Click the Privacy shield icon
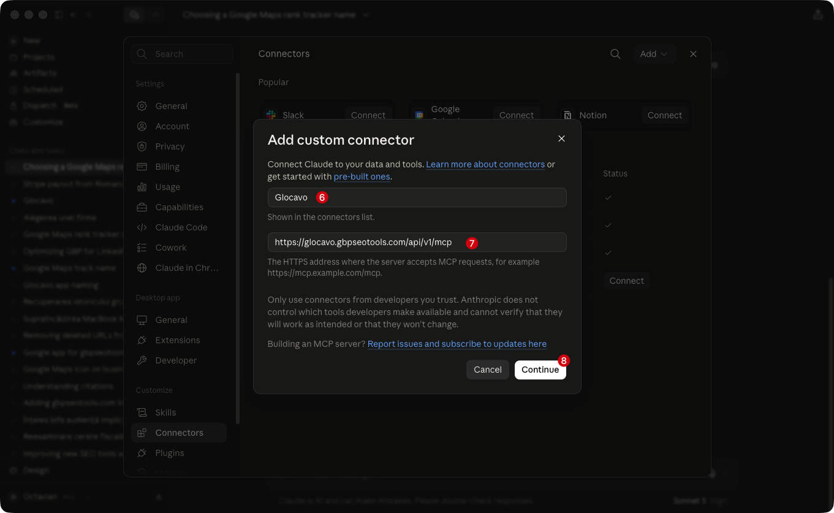834x513 pixels. [142, 146]
